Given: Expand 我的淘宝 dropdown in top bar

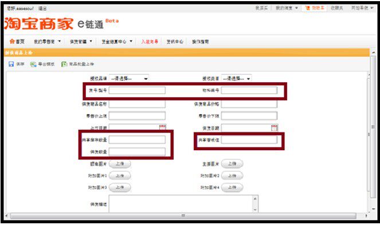Looking at the screenshot, I should click(x=296, y=8).
